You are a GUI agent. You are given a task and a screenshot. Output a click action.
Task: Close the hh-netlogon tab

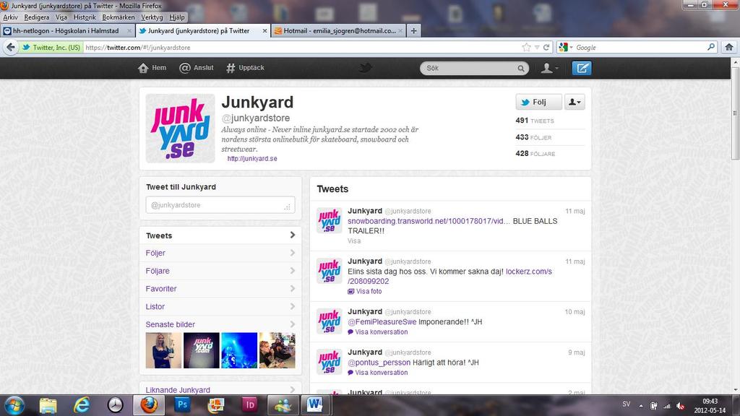click(x=129, y=30)
